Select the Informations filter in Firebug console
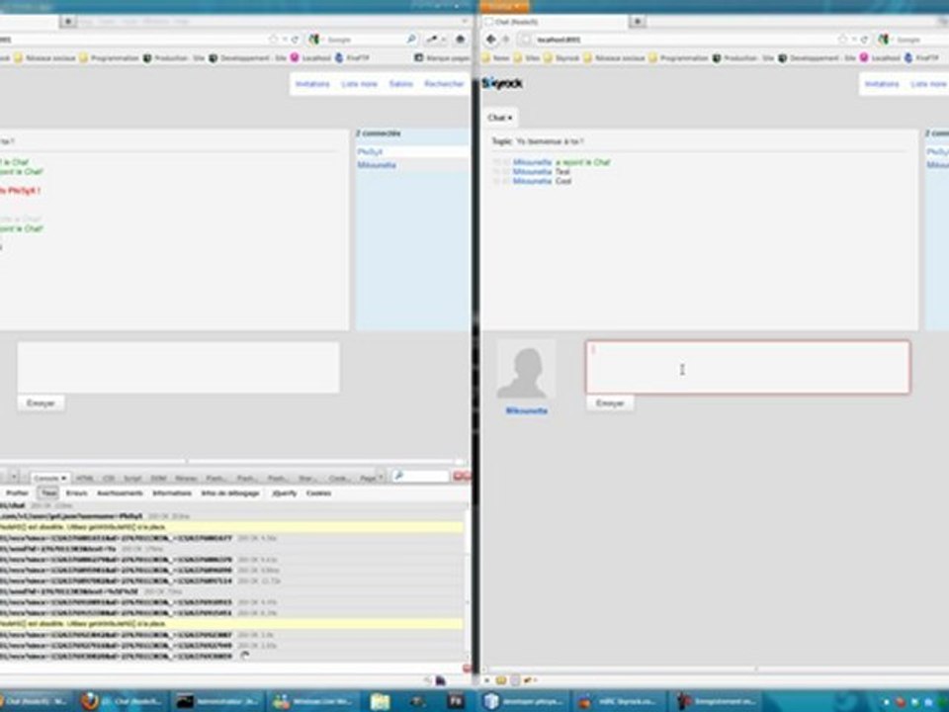The image size is (949, 712). 172,493
